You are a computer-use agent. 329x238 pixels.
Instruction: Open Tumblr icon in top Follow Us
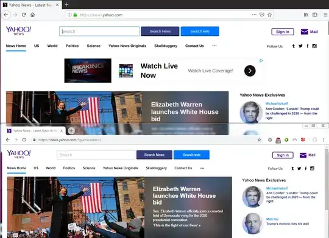point(293,46)
